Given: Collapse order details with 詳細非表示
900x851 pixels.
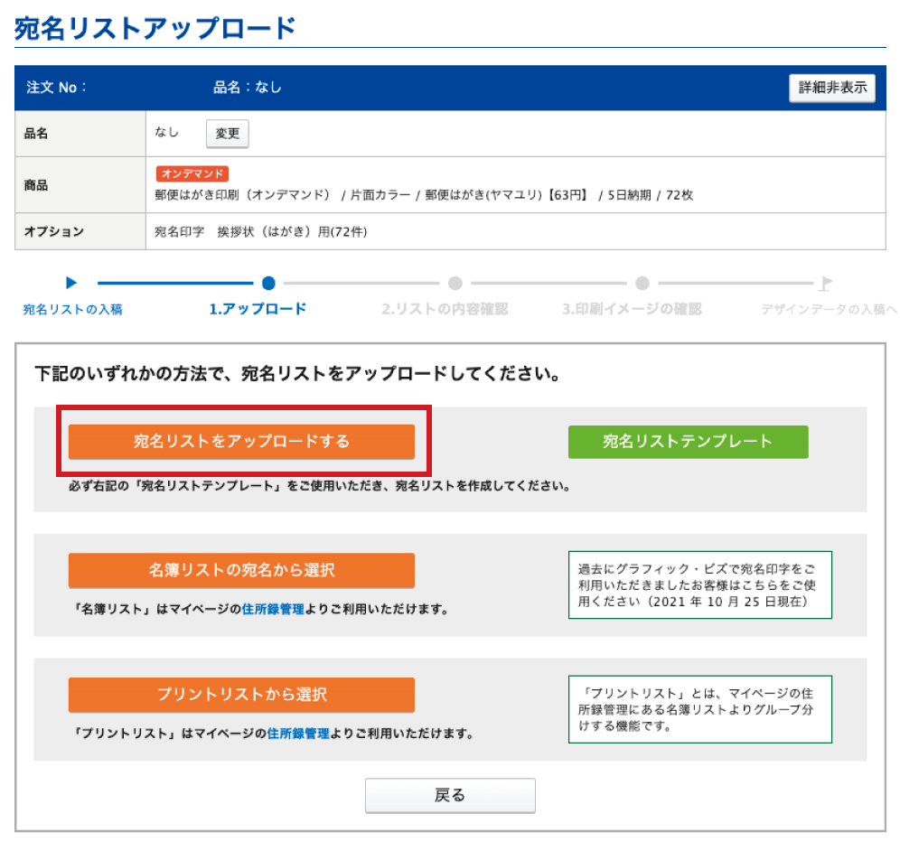Looking at the screenshot, I should click(x=831, y=89).
